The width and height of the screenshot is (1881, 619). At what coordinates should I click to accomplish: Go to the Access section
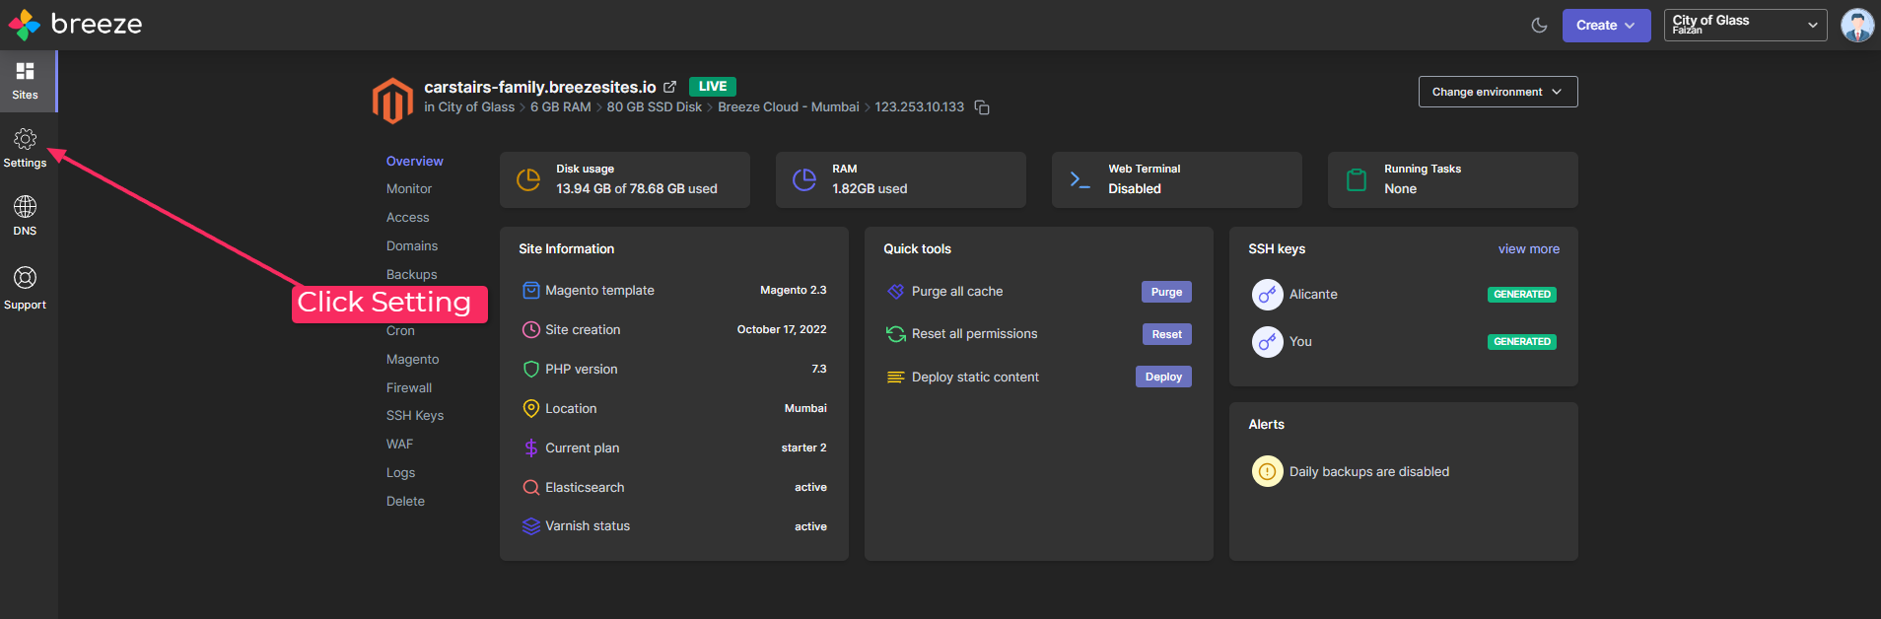coord(408,217)
